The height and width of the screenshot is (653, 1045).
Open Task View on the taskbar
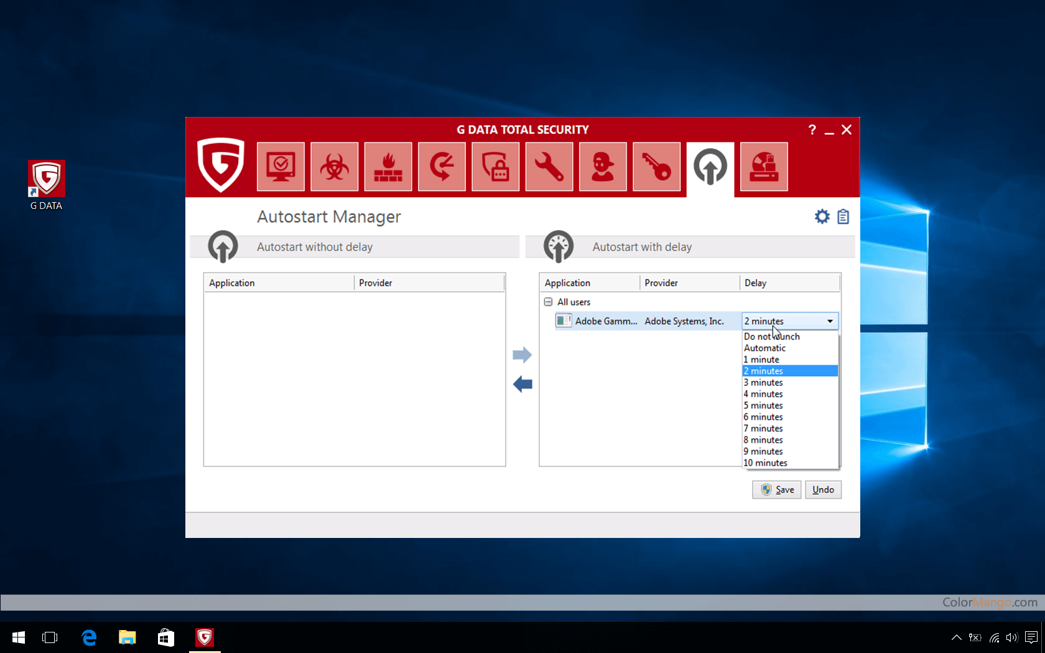tap(50, 637)
